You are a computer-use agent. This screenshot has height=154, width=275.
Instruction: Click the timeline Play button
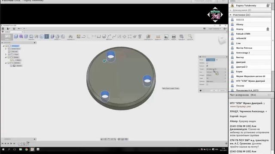[11, 144]
